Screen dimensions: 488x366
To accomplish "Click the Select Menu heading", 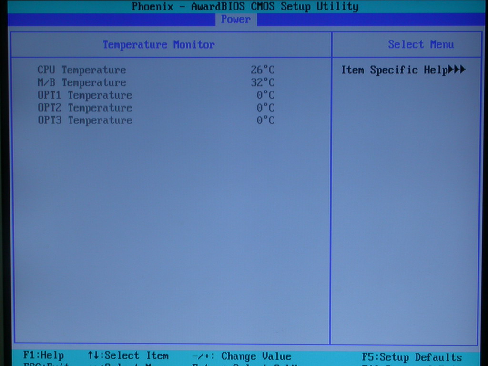I will click(421, 44).
